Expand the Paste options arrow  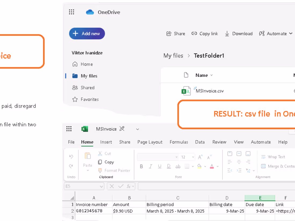pos(88,171)
